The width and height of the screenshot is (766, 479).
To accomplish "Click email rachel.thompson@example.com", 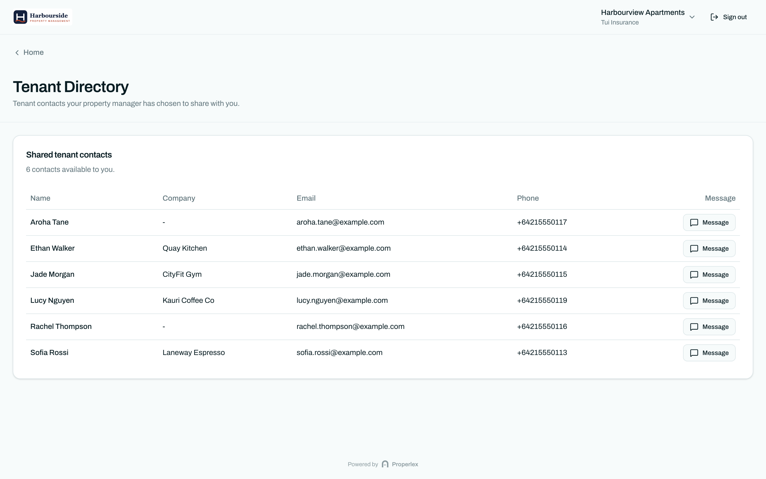I will click(350, 326).
